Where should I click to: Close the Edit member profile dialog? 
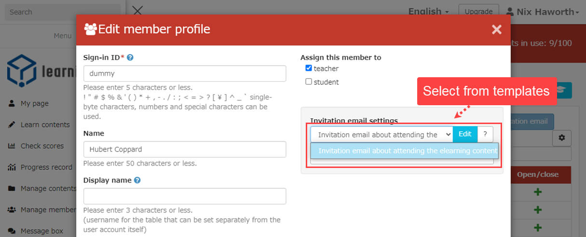(496, 30)
